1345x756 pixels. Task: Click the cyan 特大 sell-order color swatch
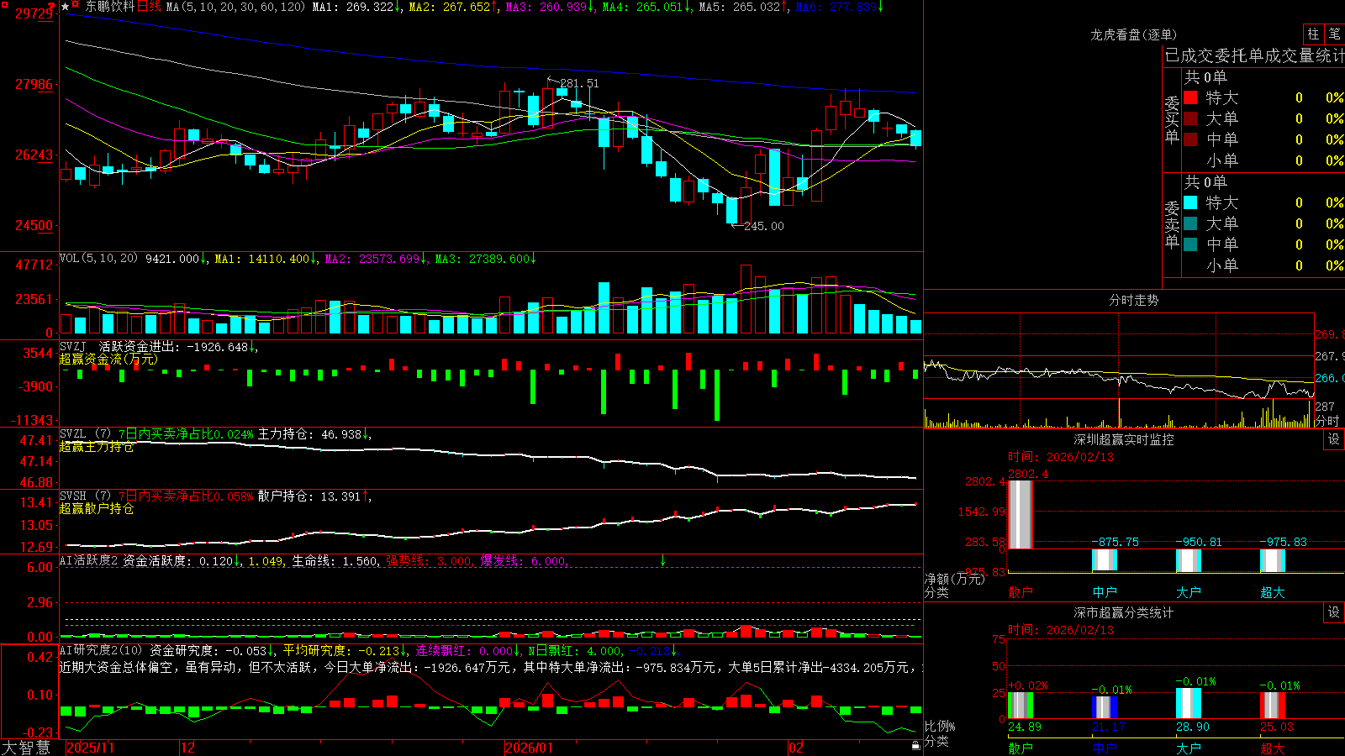(x=1190, y=202)
